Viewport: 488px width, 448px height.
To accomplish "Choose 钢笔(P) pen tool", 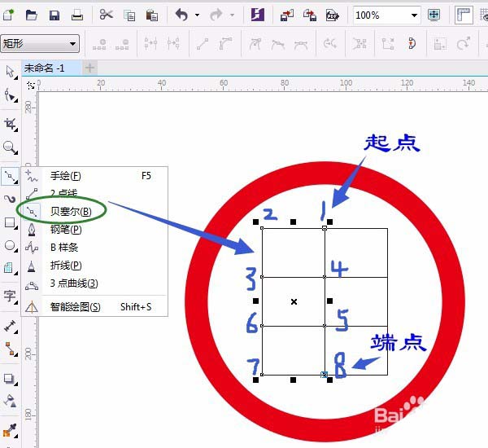I will click(94, 230).
